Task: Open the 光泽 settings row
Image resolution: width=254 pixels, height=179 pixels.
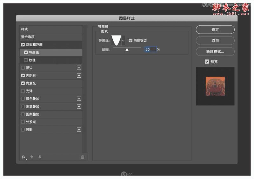Action: click(x=51, y=91)
